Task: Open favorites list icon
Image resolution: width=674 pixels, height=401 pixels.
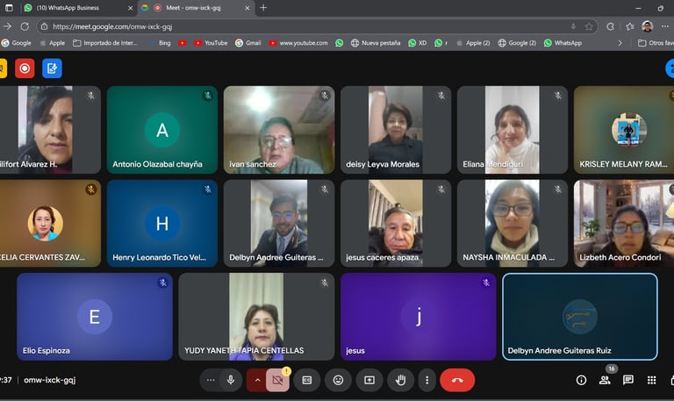Action: [630, 26]
